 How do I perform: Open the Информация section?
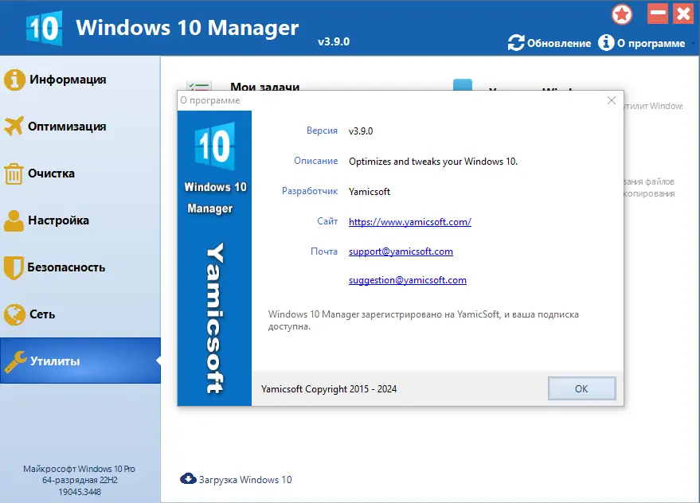[x=80, y=80]
